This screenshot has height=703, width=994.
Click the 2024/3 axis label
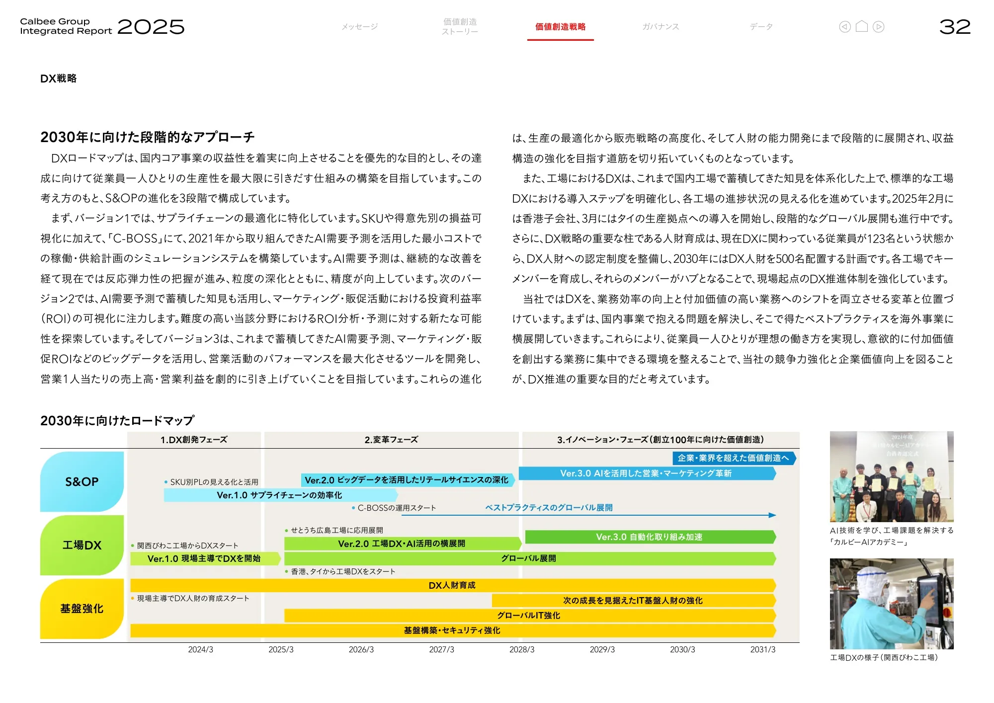point(201,649)
